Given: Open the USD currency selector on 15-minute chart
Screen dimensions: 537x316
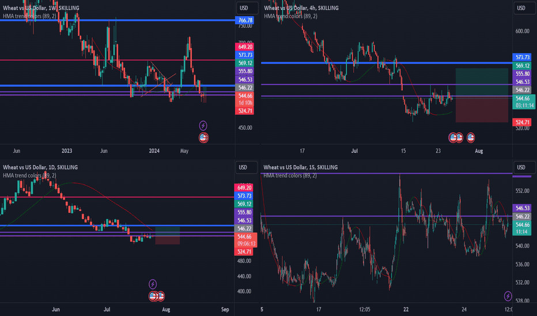Looking at the screenshot, I should 521,167.
